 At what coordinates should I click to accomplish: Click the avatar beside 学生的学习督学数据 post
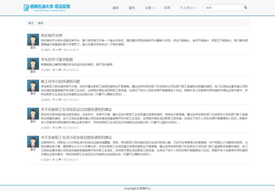[33, 64]
